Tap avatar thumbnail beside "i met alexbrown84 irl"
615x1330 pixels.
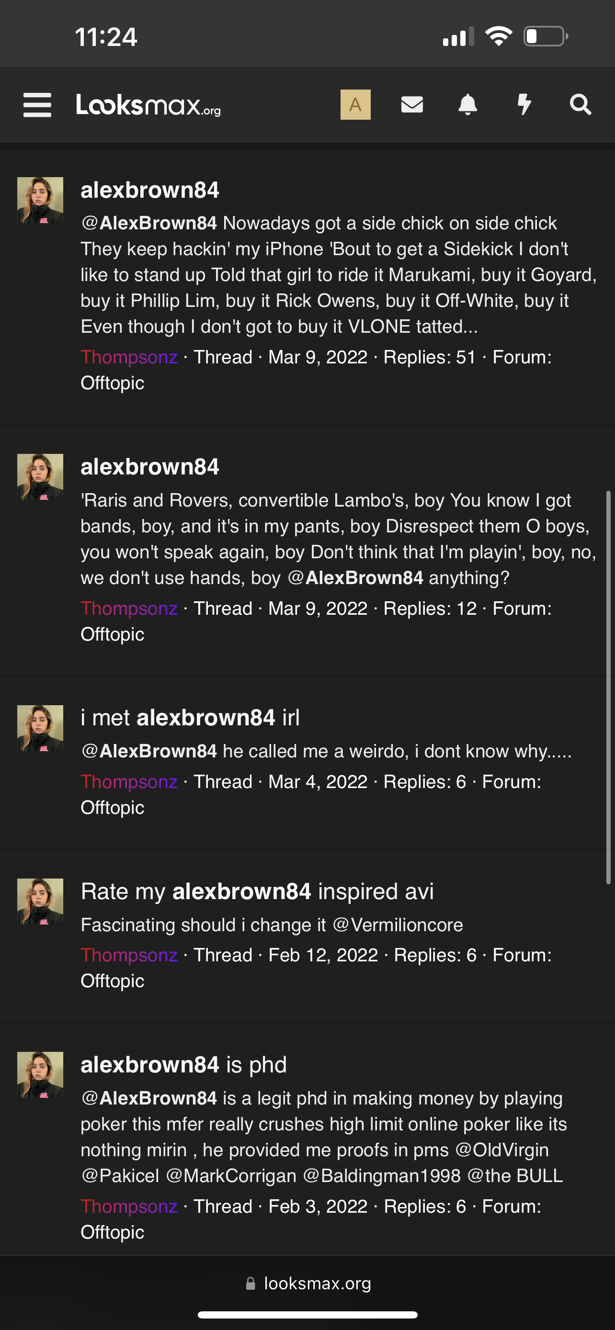[x=40, y=728]
